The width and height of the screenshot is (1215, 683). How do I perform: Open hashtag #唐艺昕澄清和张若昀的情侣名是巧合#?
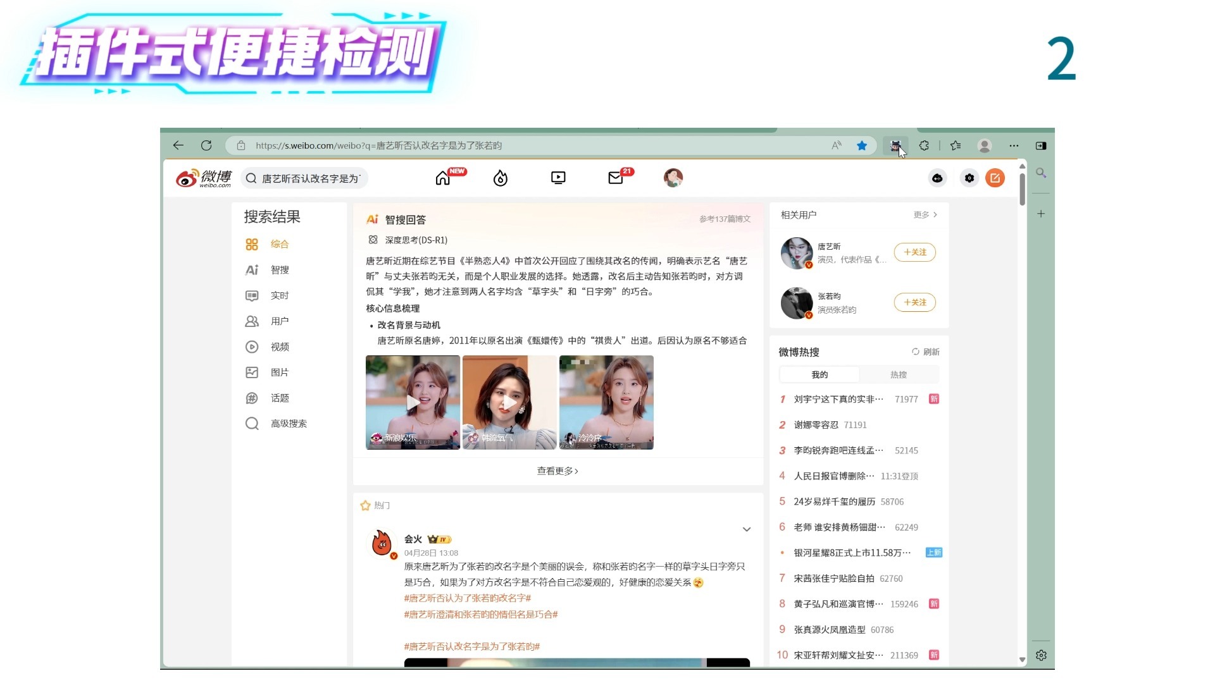481,615
